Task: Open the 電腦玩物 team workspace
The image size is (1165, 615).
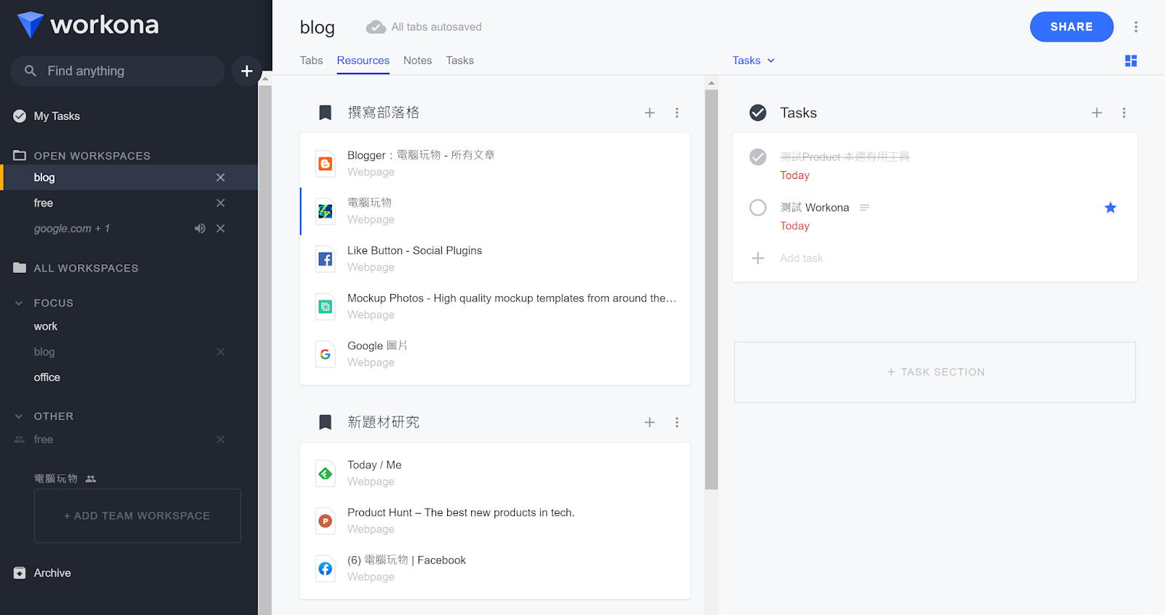Action: point(56,478)
